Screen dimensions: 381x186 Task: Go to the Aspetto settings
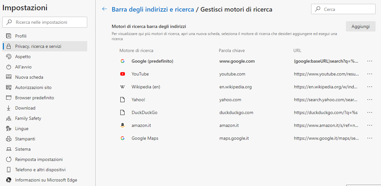tap(45, 57)
